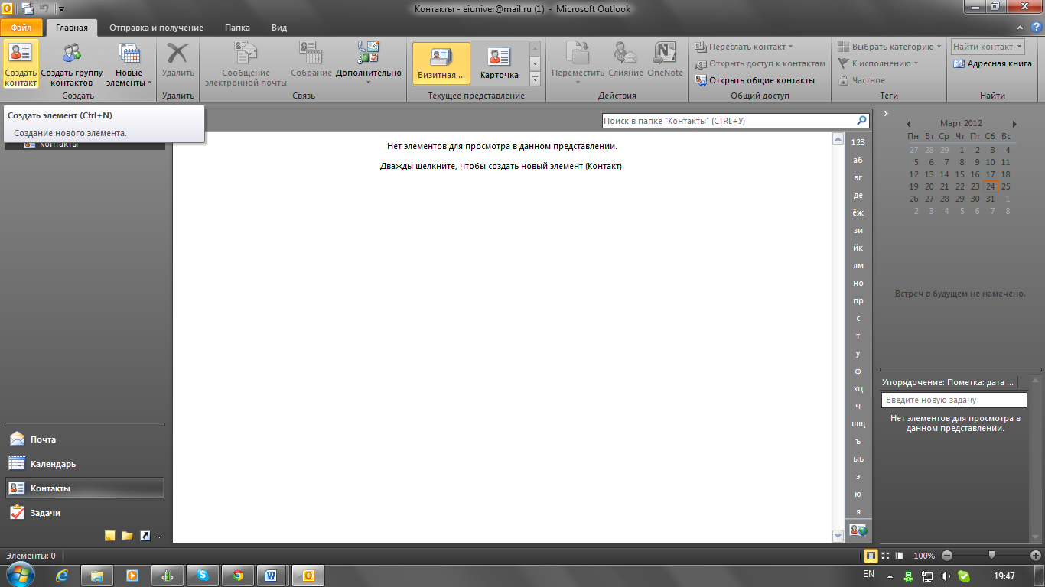Image resolution: width=1045 pixels, height=587 pixels.
Task: Click the volume speaker tray icon
Action: [946, 576]
